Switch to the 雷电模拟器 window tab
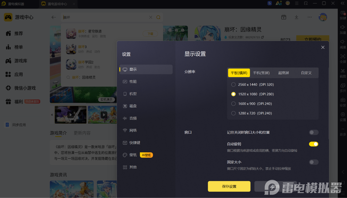The image size is (347, 198). click(x=20, y=4)
